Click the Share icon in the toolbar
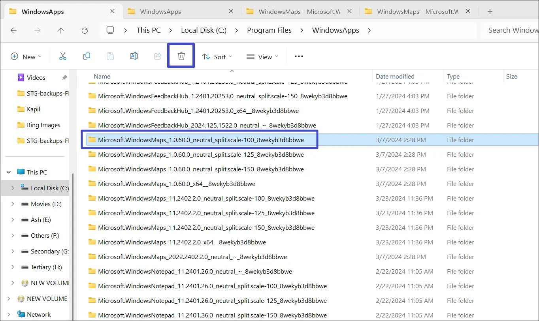Screen dimensions: 539x321 coord(157,56)
